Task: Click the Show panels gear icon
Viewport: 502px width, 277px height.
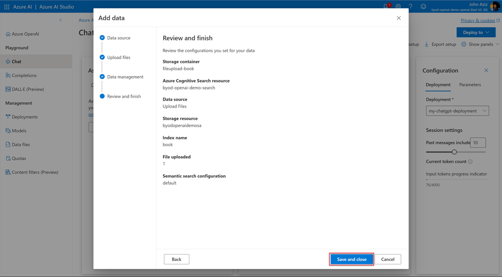Action: pyautogui.click(x=464, y=45)
